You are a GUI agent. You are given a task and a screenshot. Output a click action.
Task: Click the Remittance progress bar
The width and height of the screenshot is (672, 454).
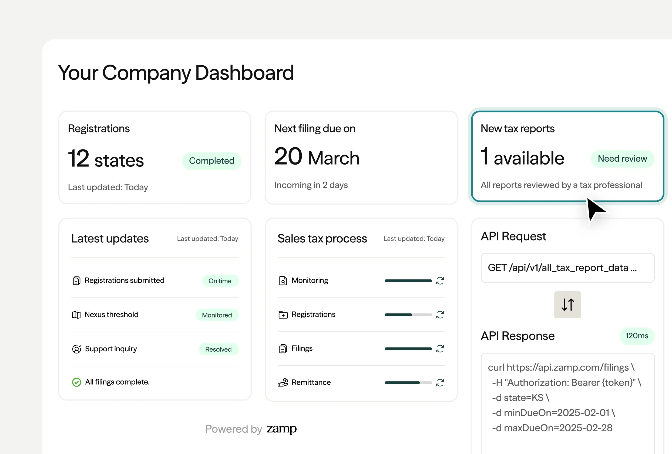point(408,383)
